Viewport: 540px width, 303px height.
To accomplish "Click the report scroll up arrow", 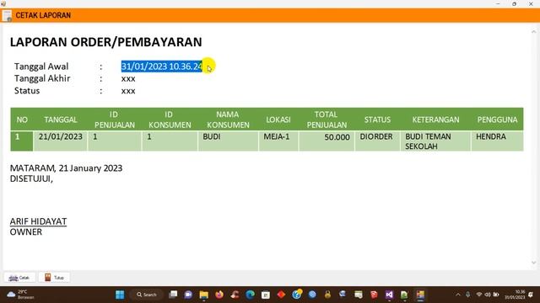I will (534, 32).
